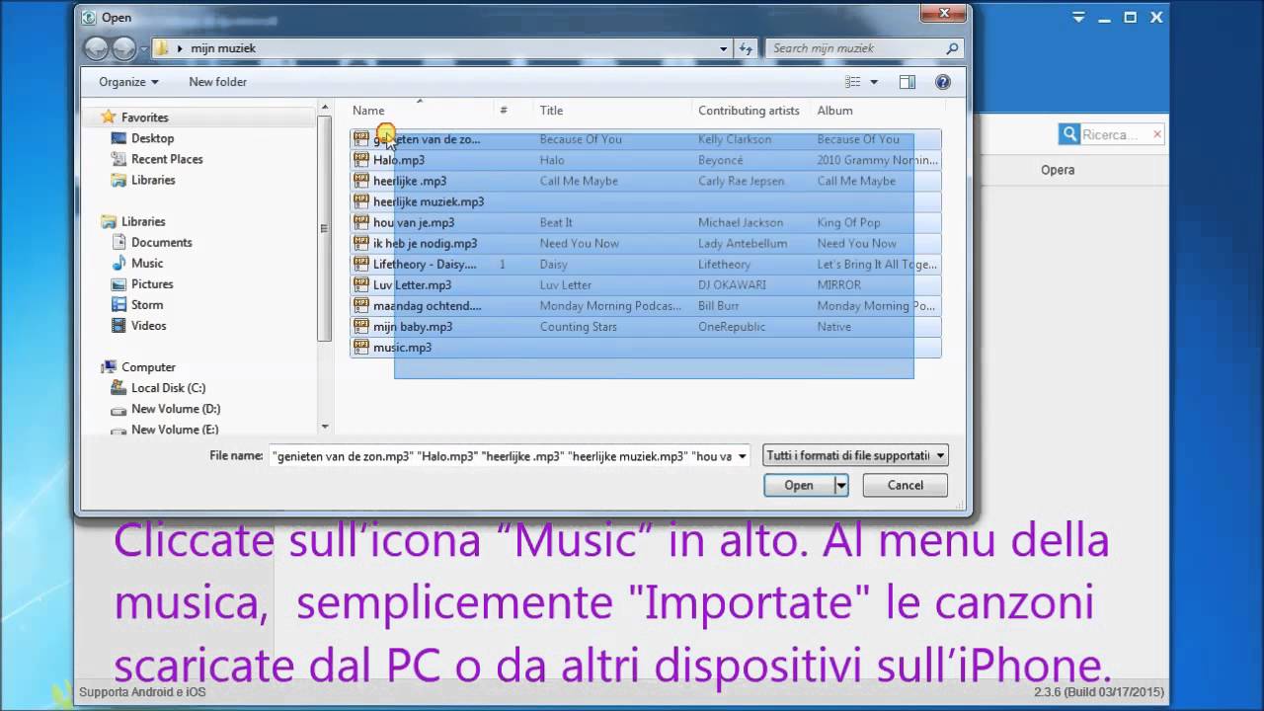
Task: Open the Help question mark icon
Action: tap(943, 82)
